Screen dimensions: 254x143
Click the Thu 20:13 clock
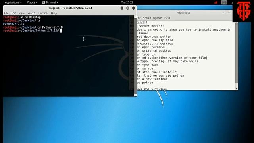click(127, 2)
